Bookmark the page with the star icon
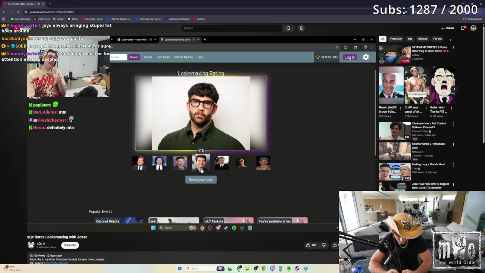The height and width of the screenshot is (273, 485). [x=336, y=47]
